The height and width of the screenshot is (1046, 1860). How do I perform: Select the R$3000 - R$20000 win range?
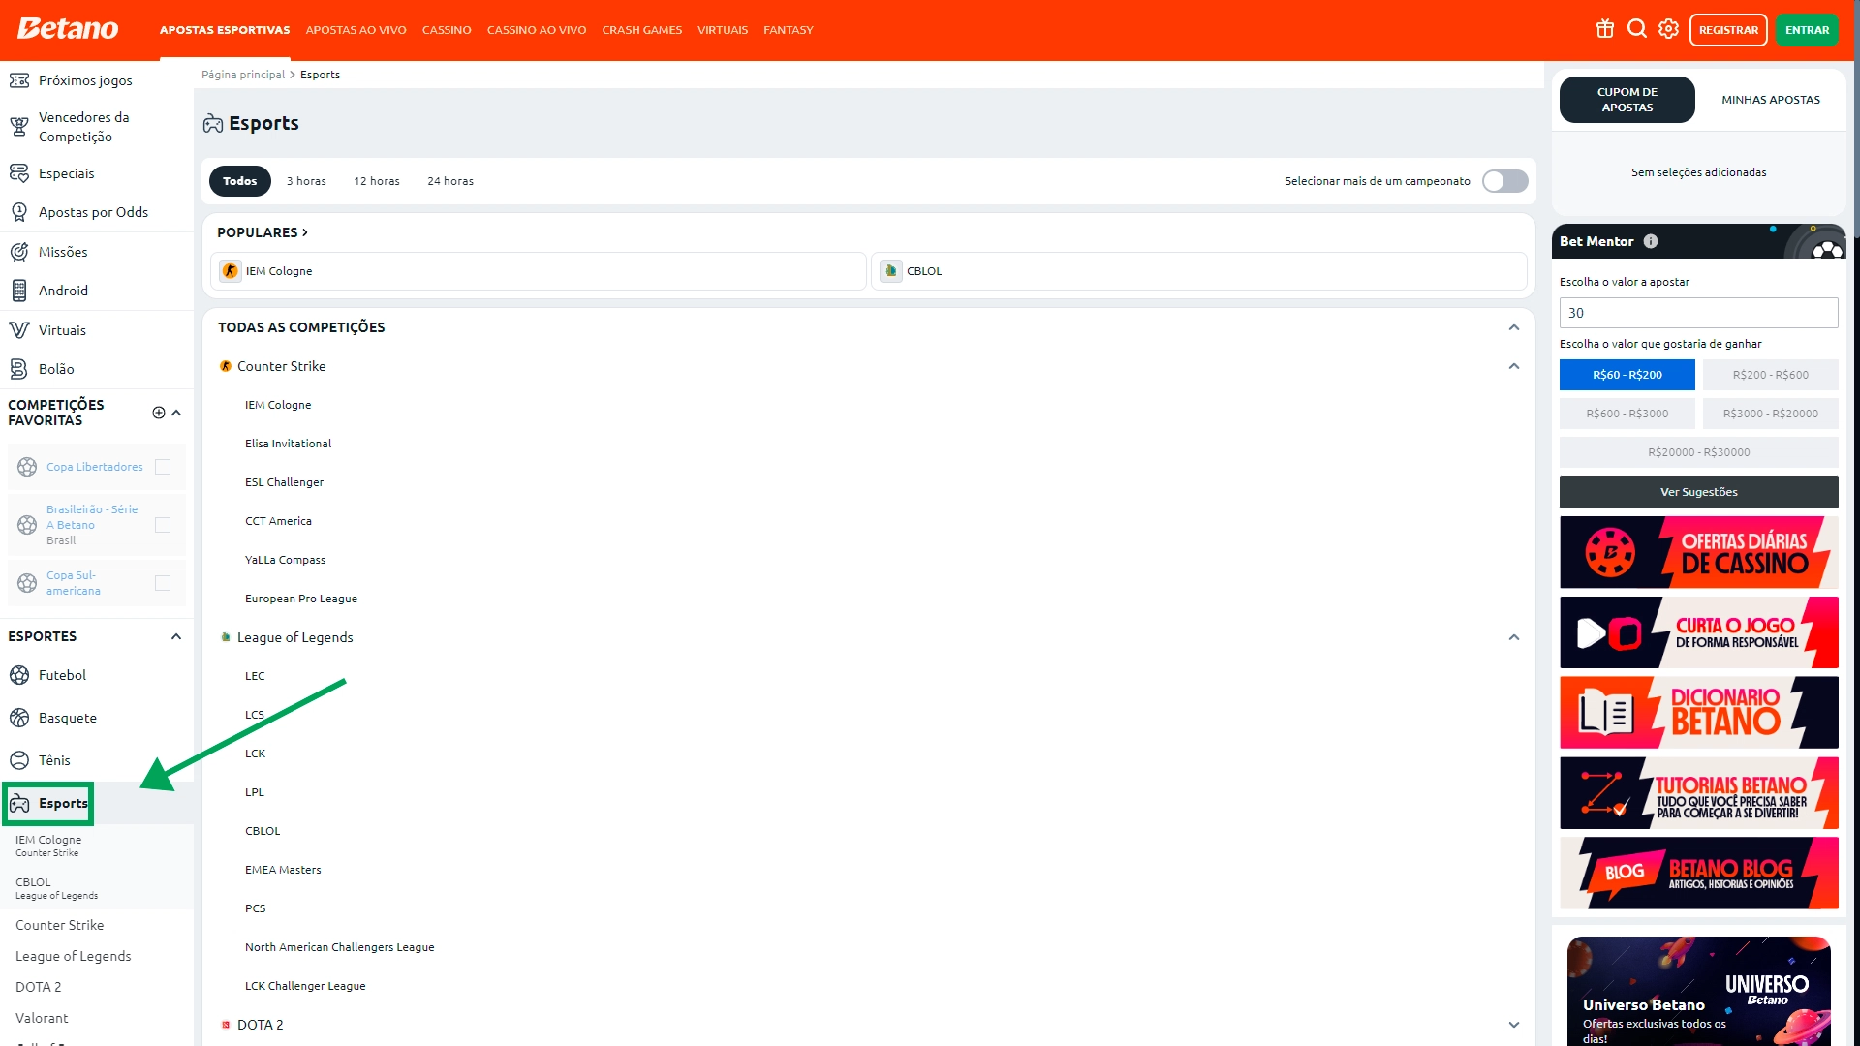(x=1771, y=414)
